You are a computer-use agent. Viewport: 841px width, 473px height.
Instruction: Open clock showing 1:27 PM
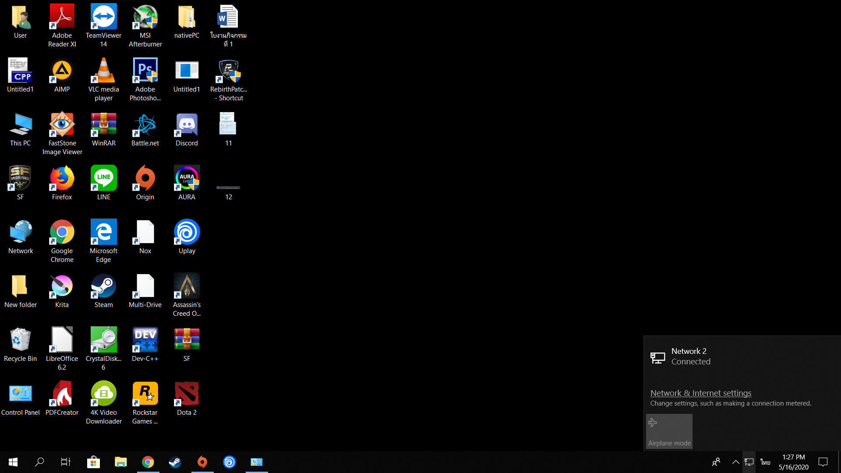794,462
